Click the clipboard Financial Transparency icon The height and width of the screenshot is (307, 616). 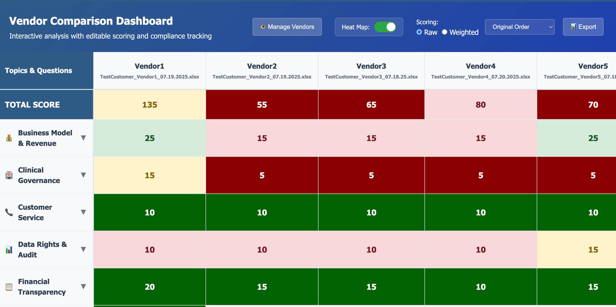tap(9, 287)
